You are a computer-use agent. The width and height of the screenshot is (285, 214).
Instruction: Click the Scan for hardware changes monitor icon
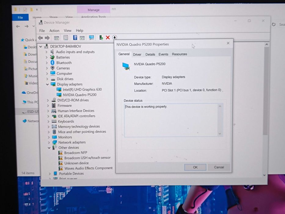click(91, 38)
